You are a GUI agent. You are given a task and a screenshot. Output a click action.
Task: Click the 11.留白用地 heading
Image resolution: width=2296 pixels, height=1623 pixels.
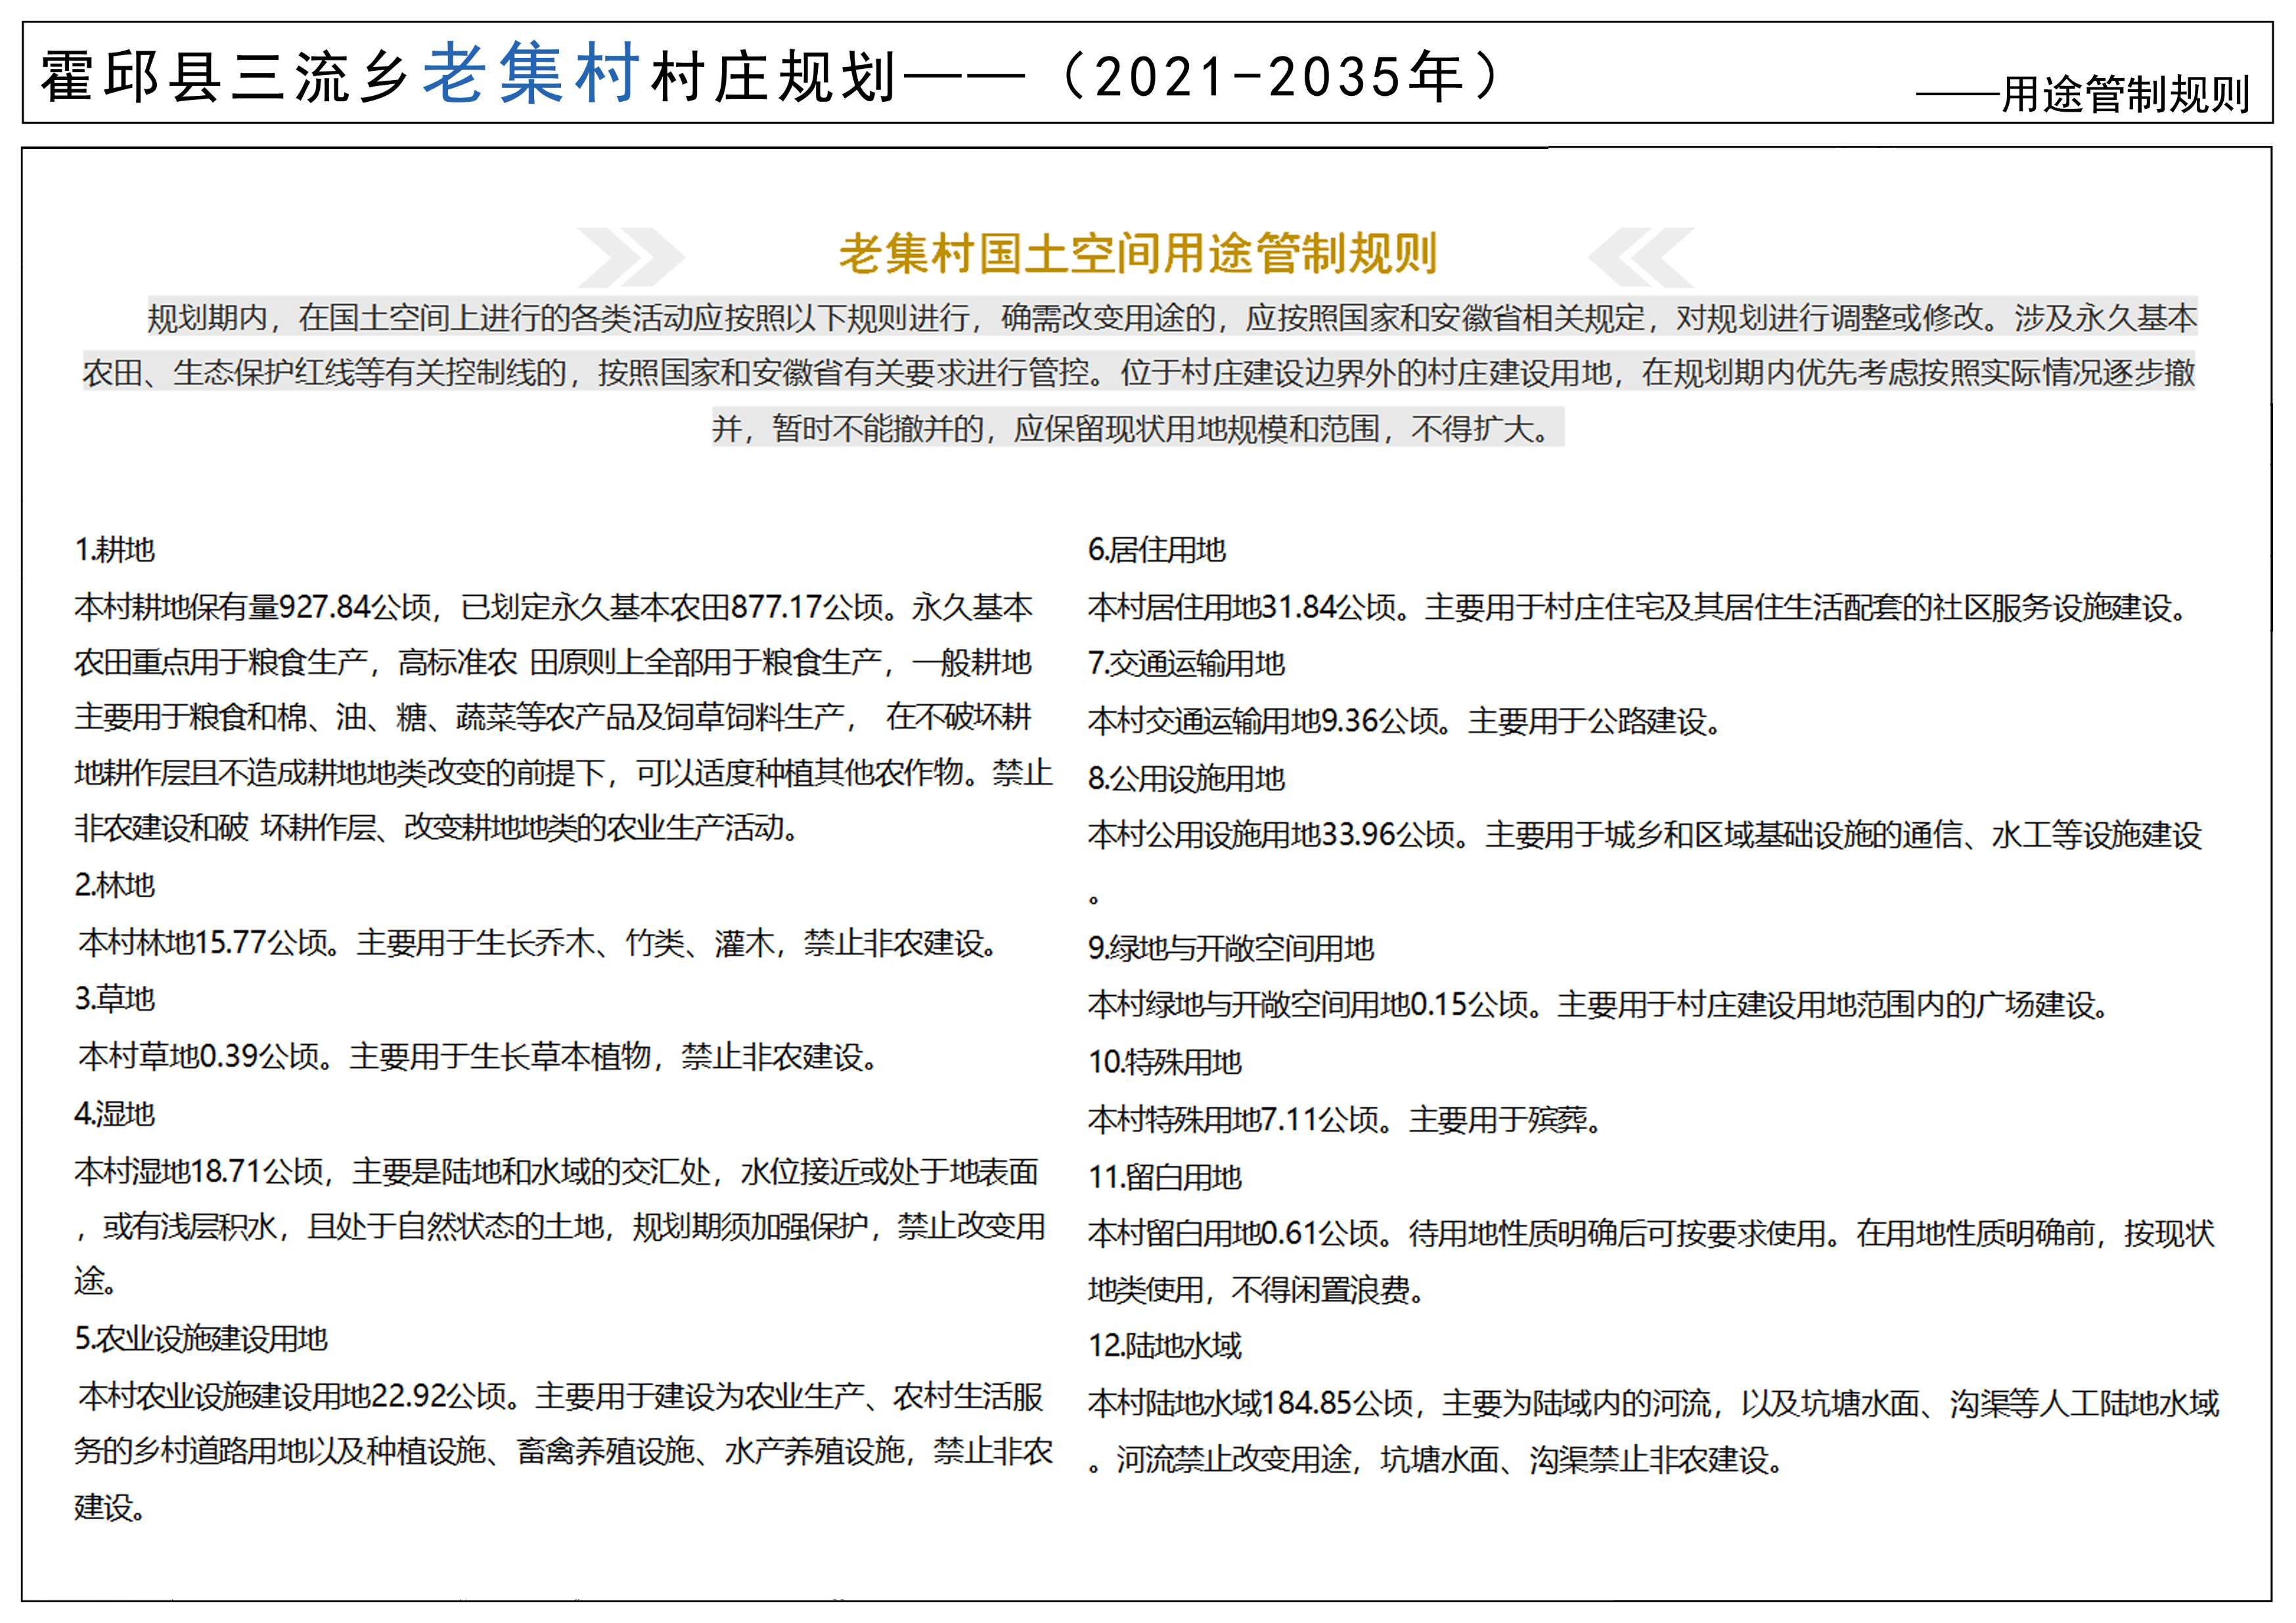pyautogui.click(x=1165, y=1178)
